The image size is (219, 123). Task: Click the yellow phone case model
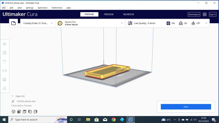click(107, 71)
